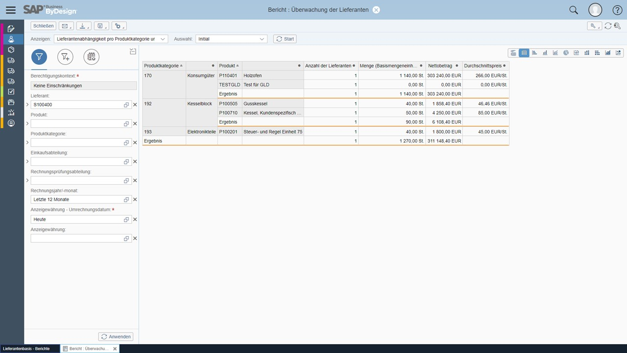
Task: Expand the Lieferant filter row
Action: (x=27, y=105)
